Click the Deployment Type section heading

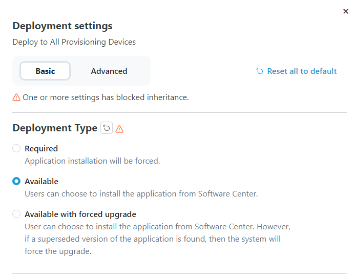tap(55, 128)
